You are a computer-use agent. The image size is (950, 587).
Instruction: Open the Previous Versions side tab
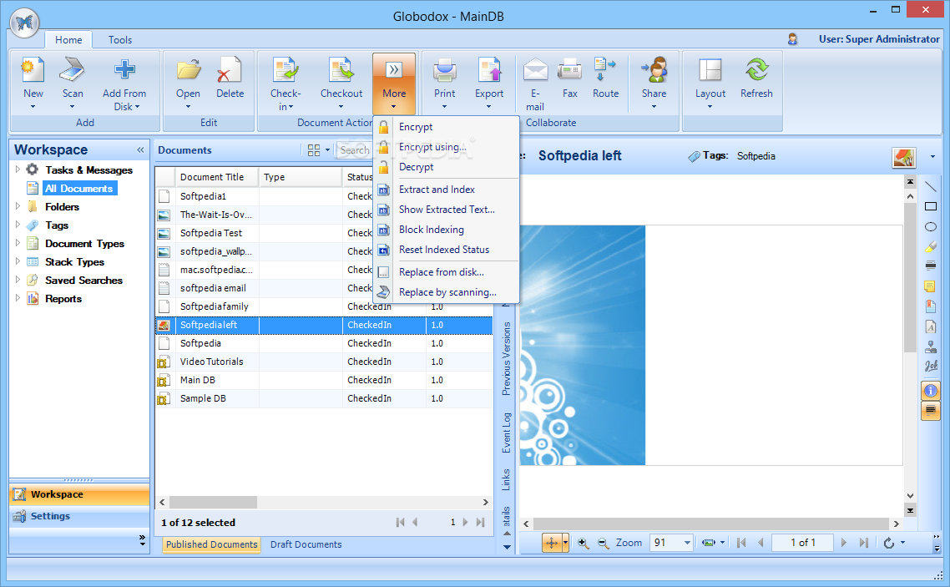[x=507, y=358]
